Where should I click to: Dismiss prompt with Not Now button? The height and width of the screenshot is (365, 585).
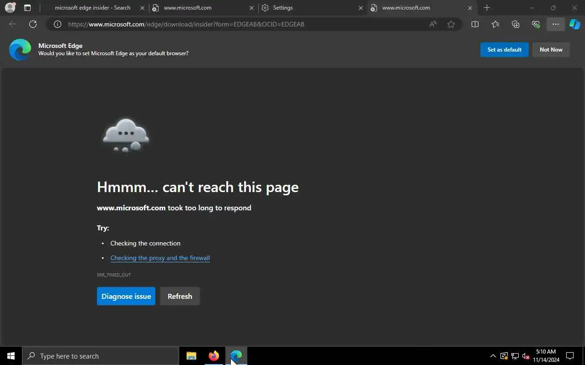551,50
